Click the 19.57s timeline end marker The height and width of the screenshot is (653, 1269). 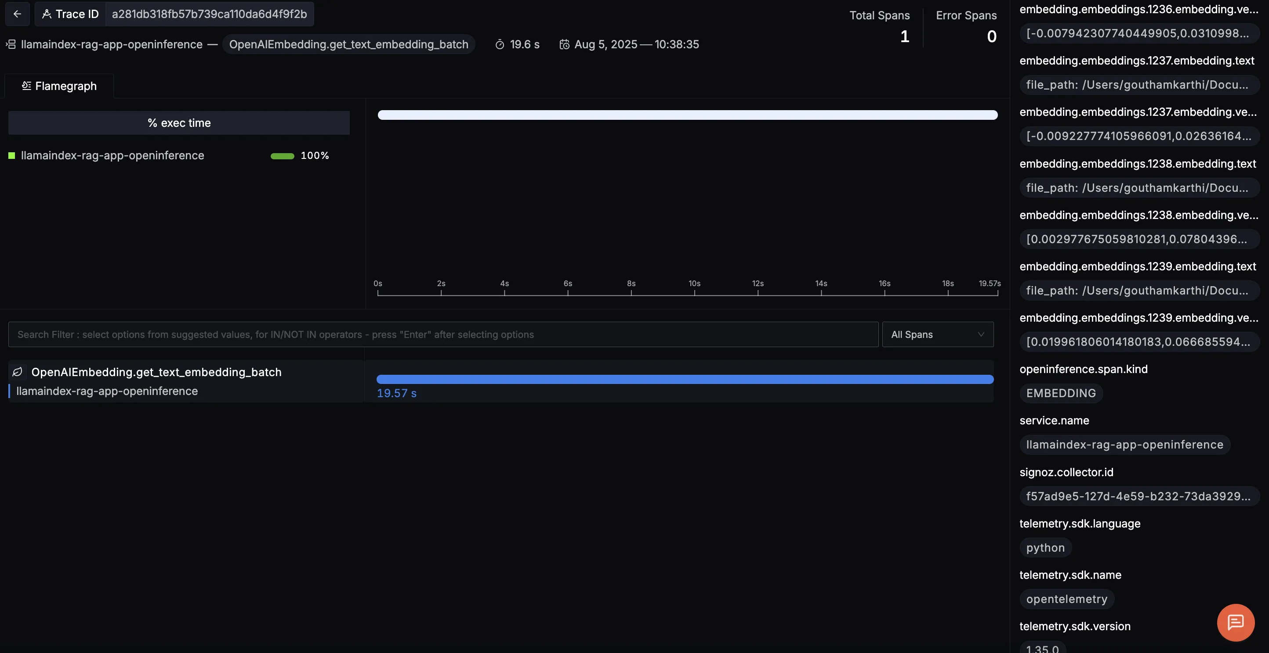[989, 283]
